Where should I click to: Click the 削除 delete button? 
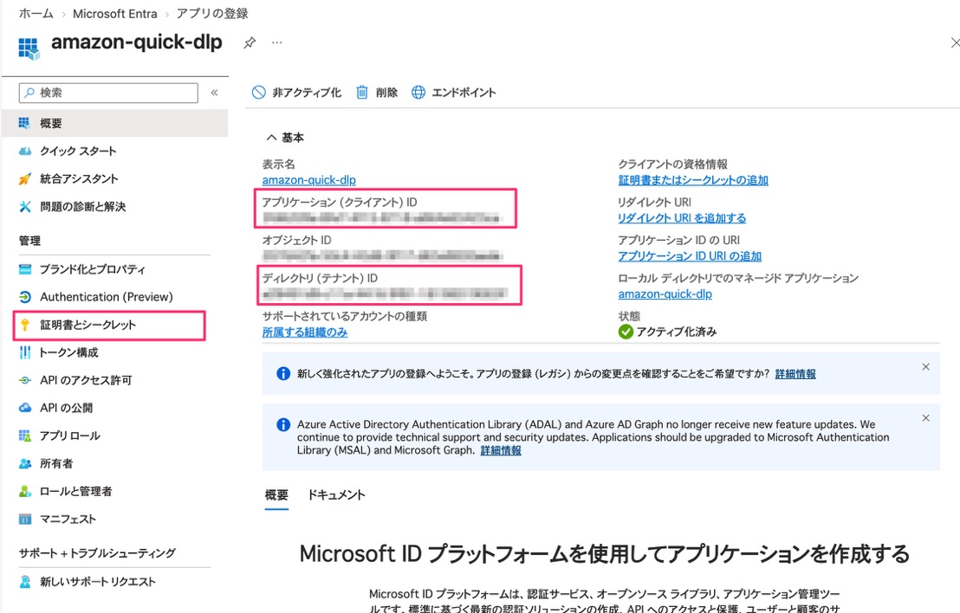tap(377, 93)
